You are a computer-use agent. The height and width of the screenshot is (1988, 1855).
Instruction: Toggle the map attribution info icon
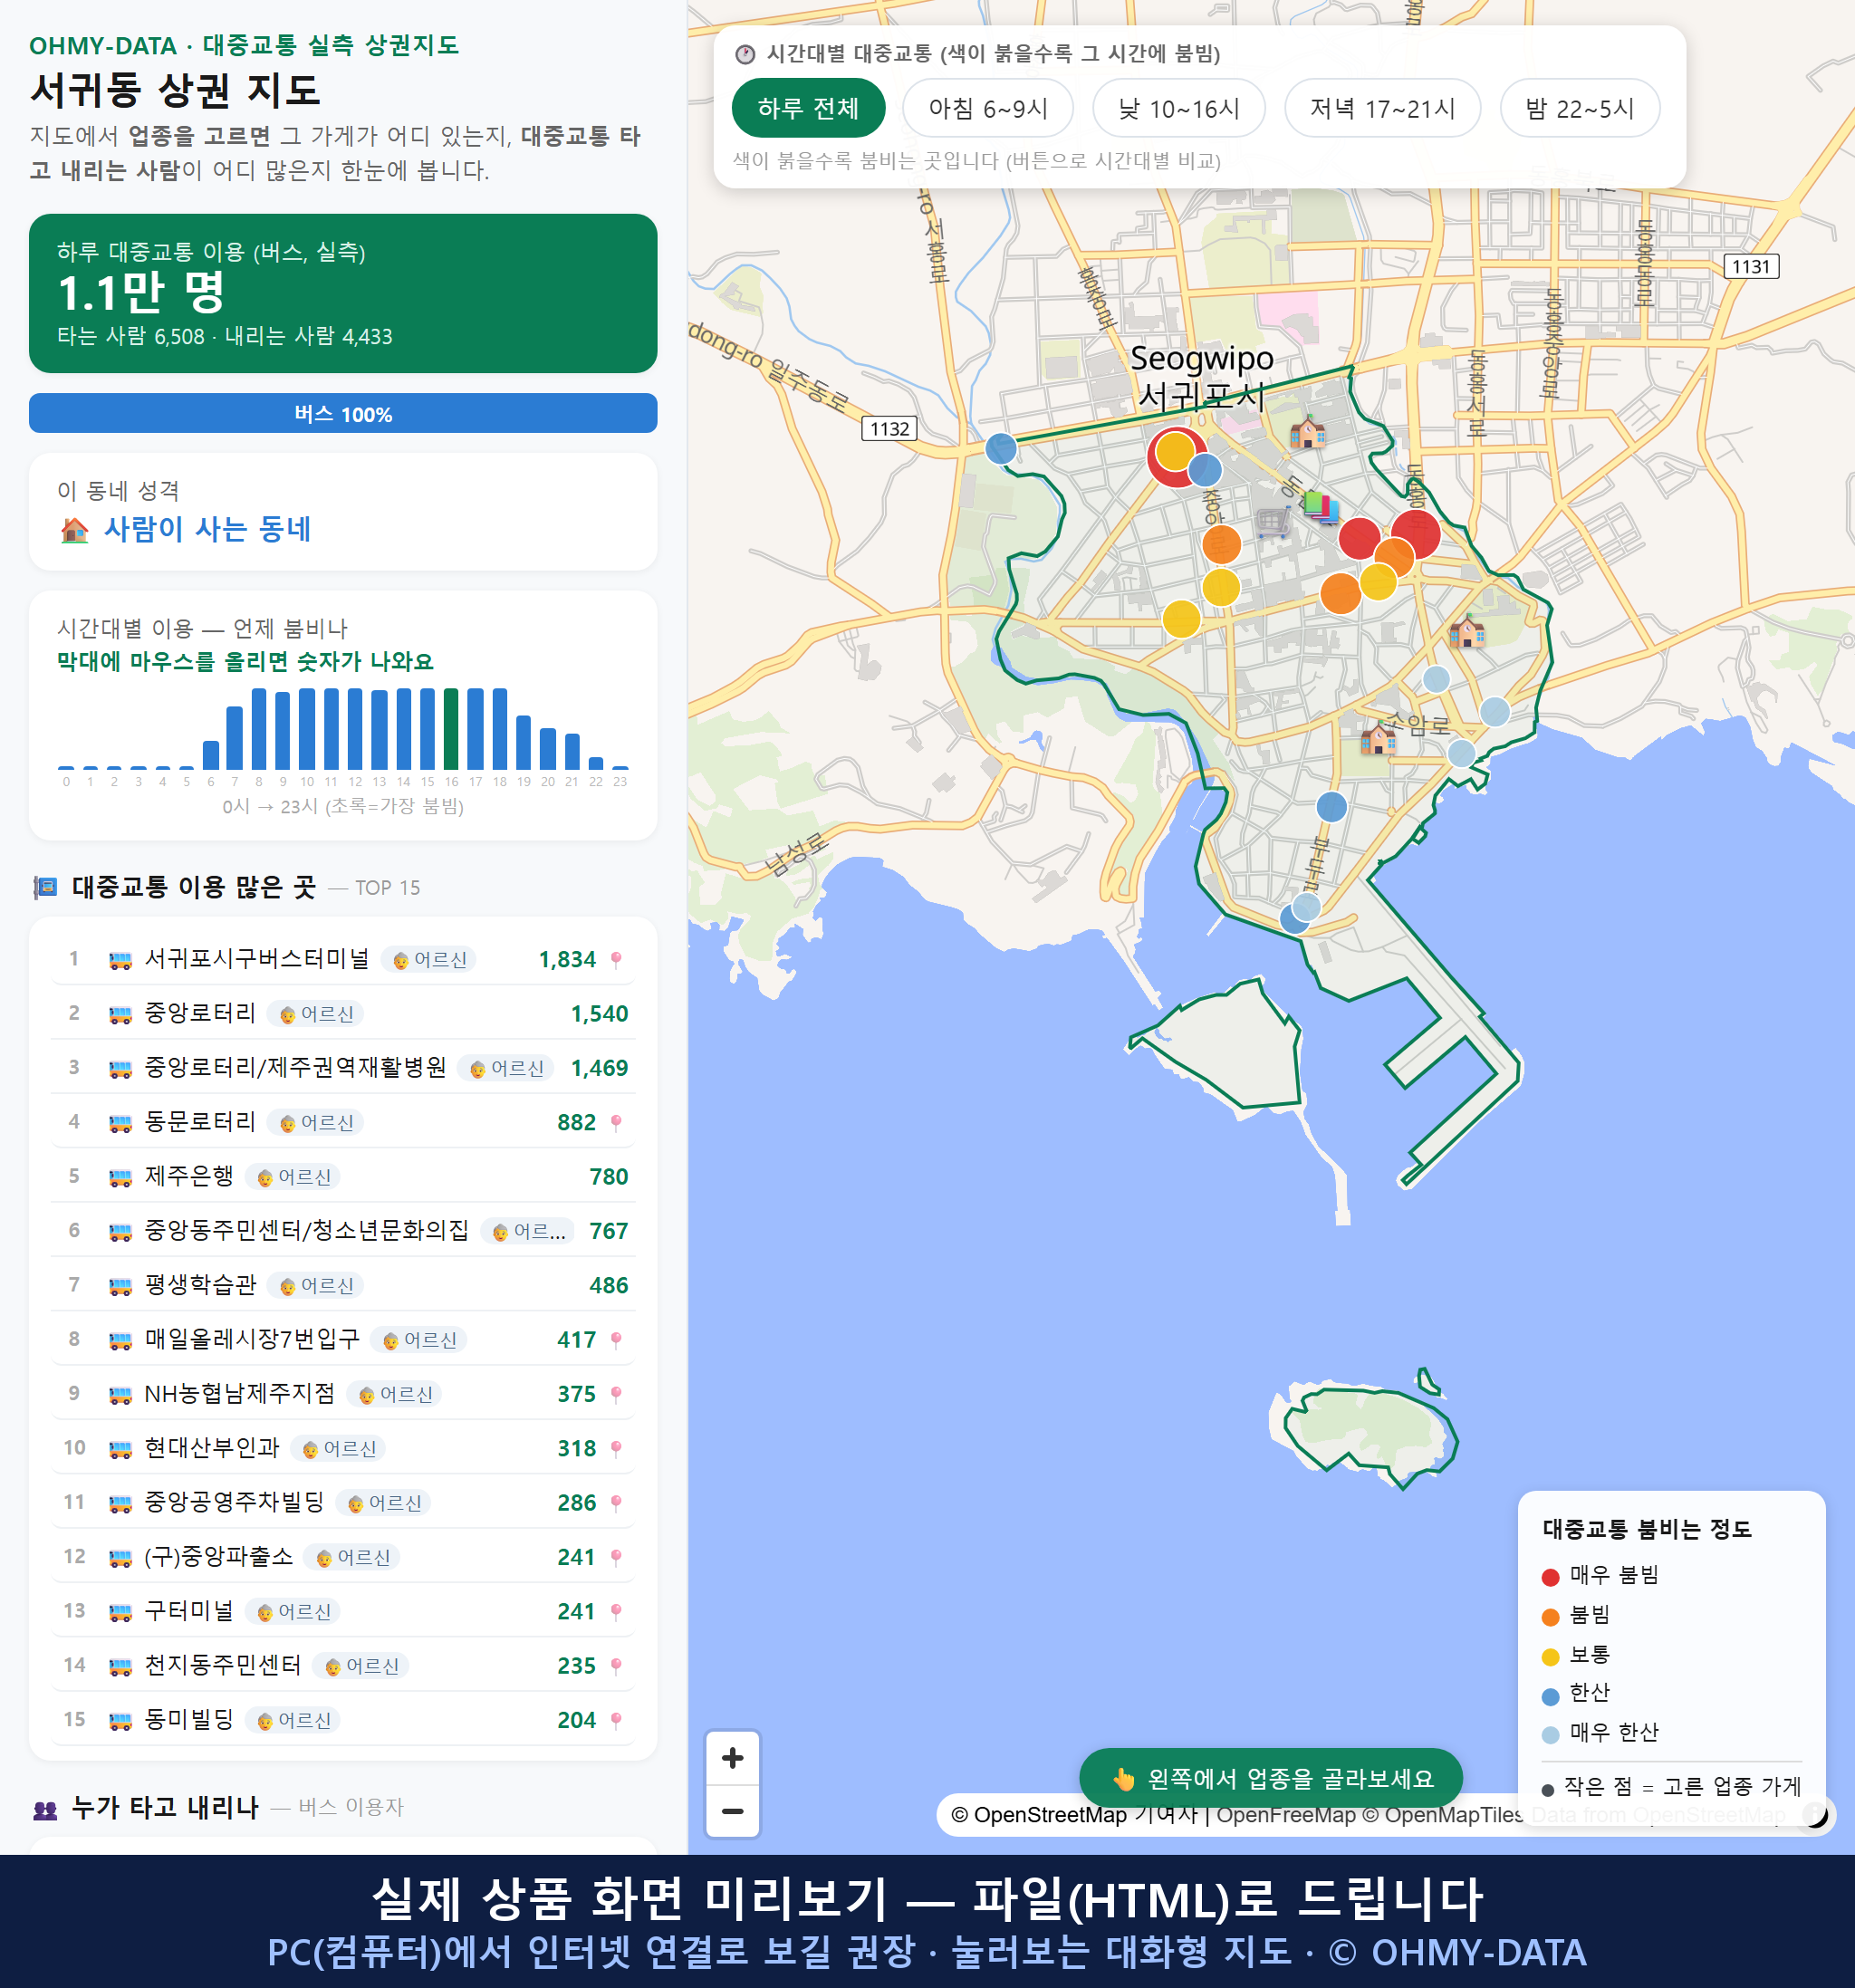pyautogui.click(x=1815, y=1814)
